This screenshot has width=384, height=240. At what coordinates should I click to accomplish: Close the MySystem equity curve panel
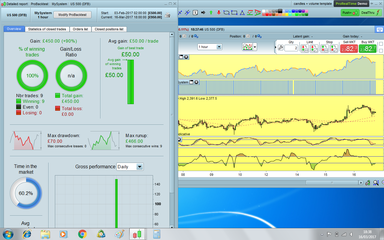186,57
